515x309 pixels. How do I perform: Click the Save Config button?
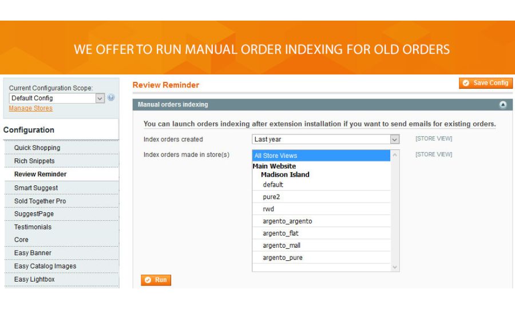tap(485, 83)
